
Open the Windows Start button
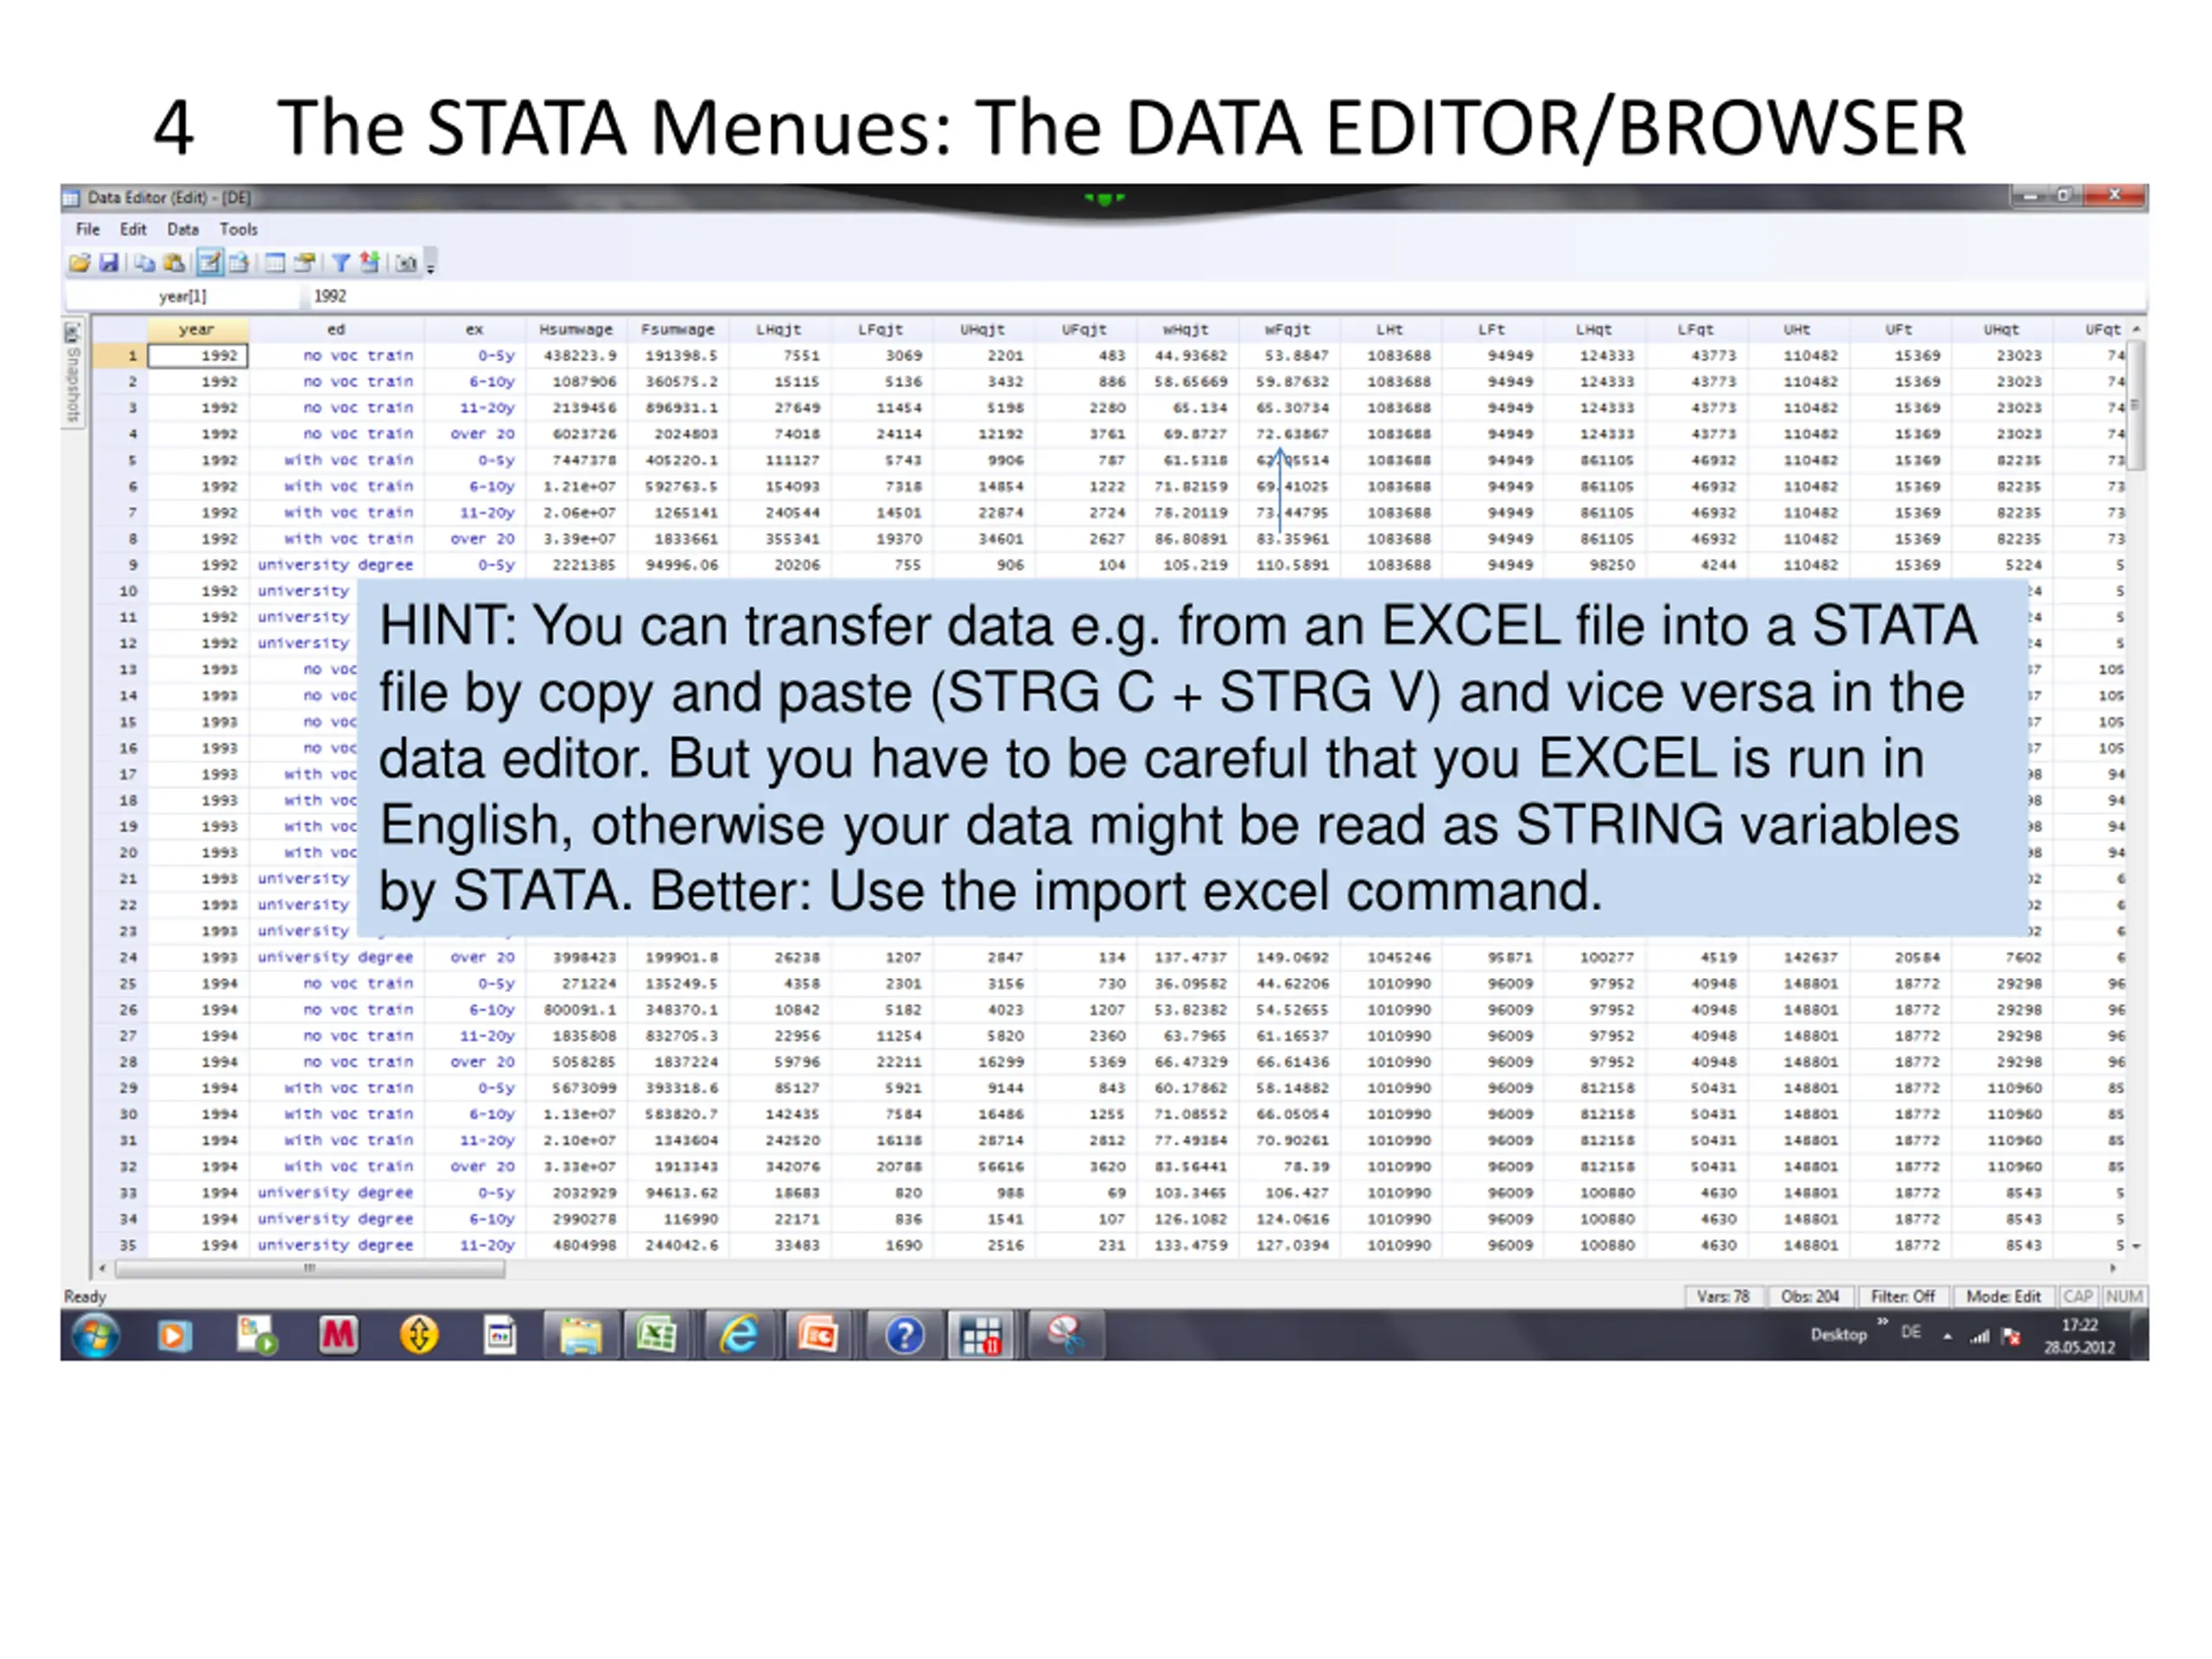pos(96,1336)
